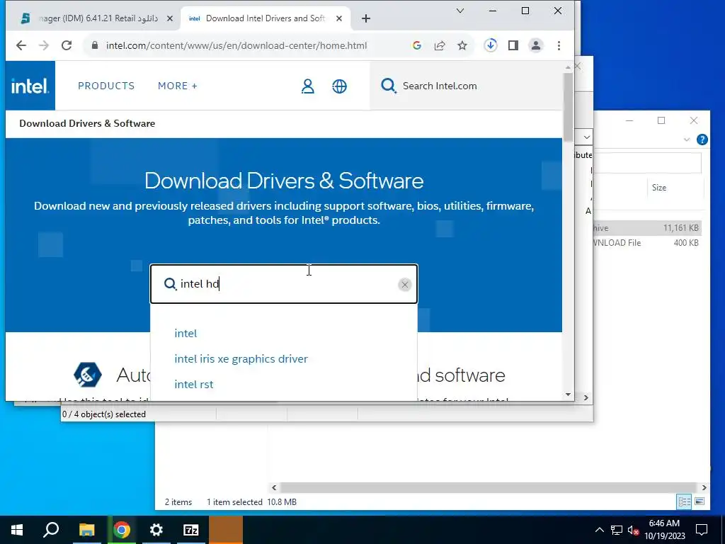Open the IDM download extension icon
725x544 pixels.
[491, 45]
